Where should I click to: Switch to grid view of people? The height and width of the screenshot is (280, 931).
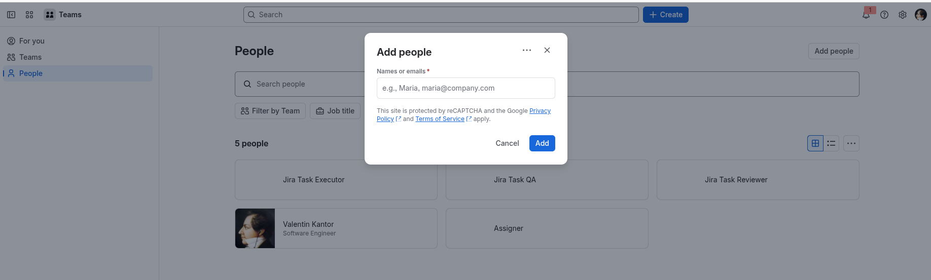[x=815, y=143]
